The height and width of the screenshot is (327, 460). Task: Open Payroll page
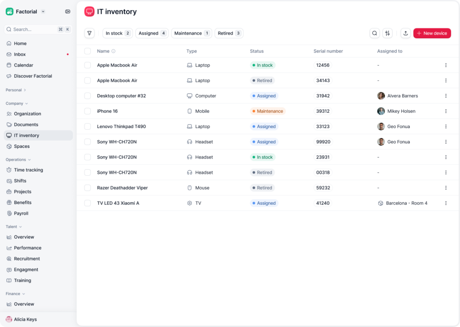click(x=38, y=213)
